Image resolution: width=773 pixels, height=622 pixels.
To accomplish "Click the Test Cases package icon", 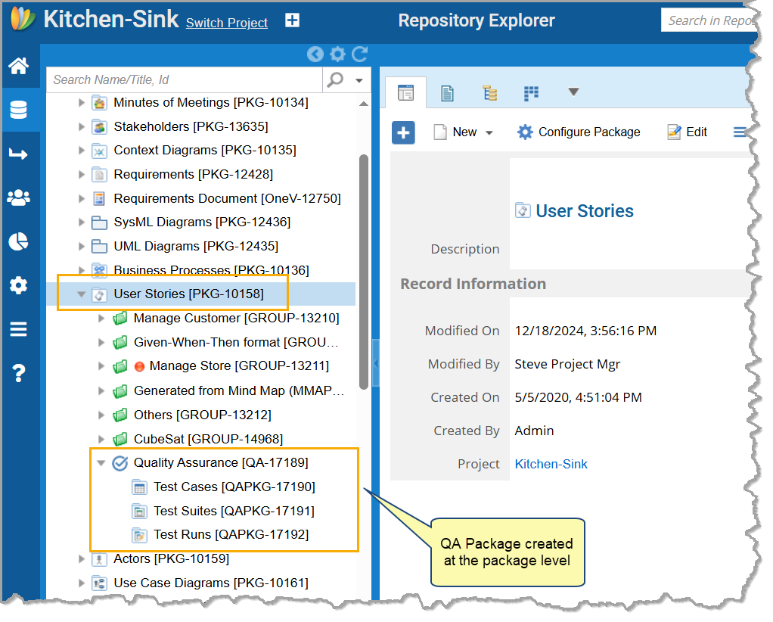I will [140, 487].
